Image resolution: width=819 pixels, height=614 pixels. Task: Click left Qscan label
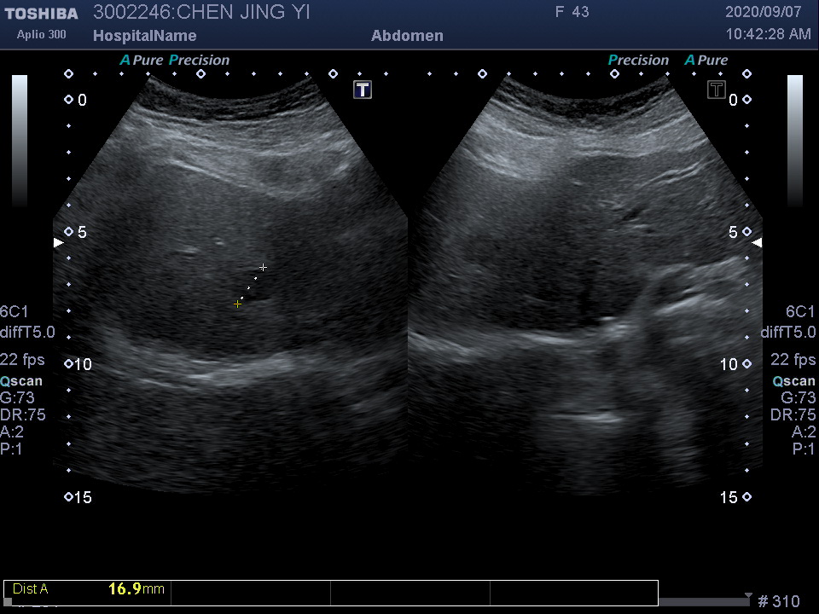click(21, 381)
